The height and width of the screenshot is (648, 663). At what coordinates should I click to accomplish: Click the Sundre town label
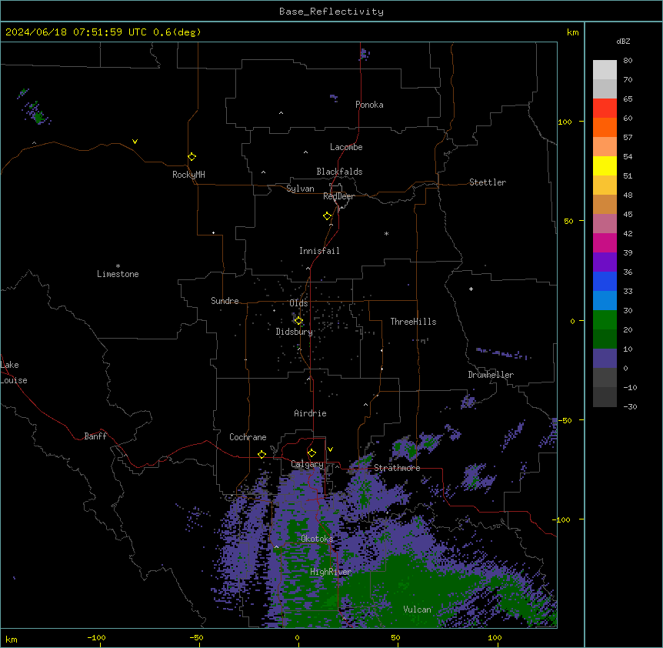tap(225, 301)
